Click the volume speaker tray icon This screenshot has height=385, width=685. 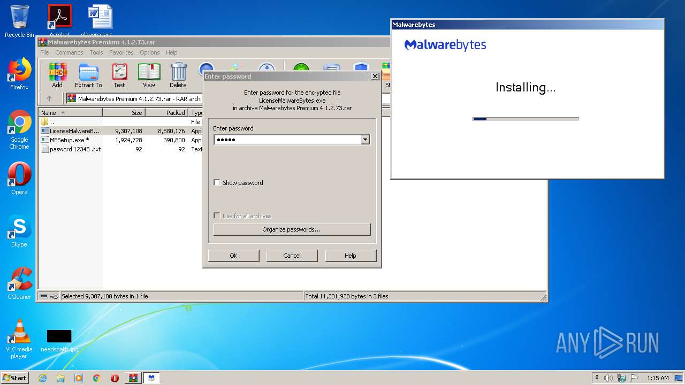[608, 378]
